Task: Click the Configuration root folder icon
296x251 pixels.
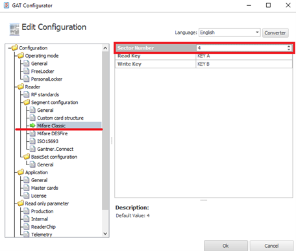Action: (14, 47)
